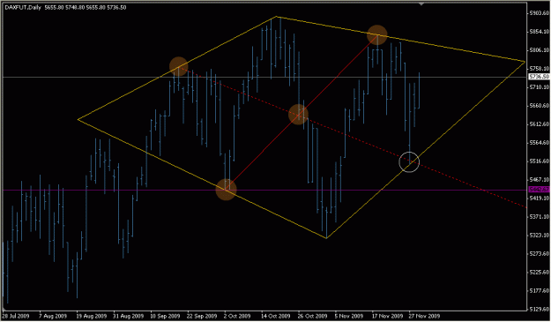
Task: Click the 5710.10 price axis label
Action: 540,86
